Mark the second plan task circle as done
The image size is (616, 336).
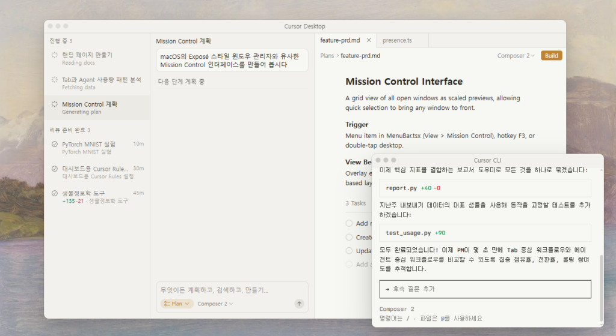[x=350, y=237]
